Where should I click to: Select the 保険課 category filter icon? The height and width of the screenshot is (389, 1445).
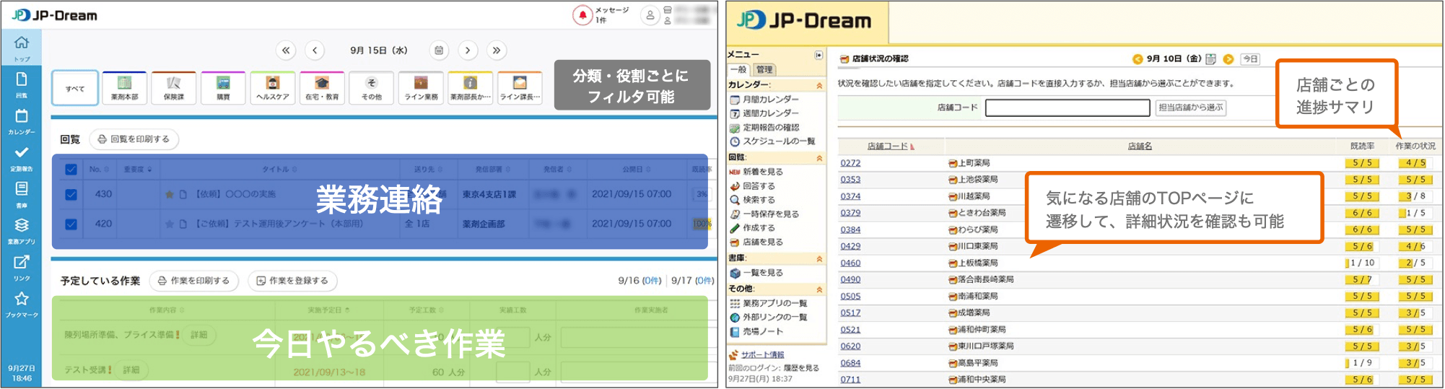[173, 88]
